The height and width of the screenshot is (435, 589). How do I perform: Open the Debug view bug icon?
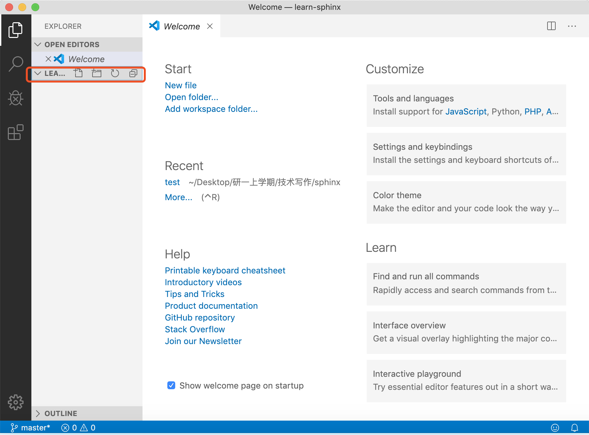pyautogui.click(x=15, y=98)
